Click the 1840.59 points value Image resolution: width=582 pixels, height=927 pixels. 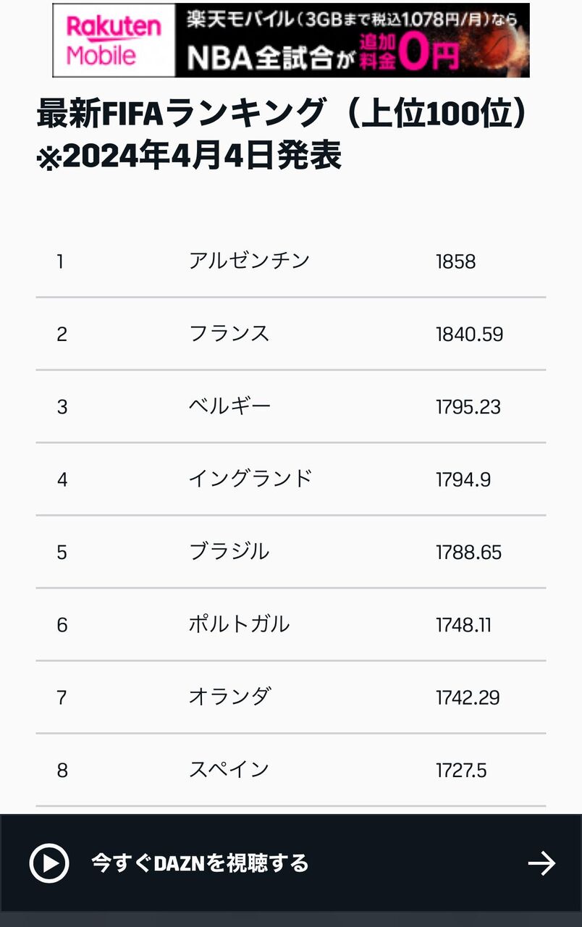pos(469,334)
